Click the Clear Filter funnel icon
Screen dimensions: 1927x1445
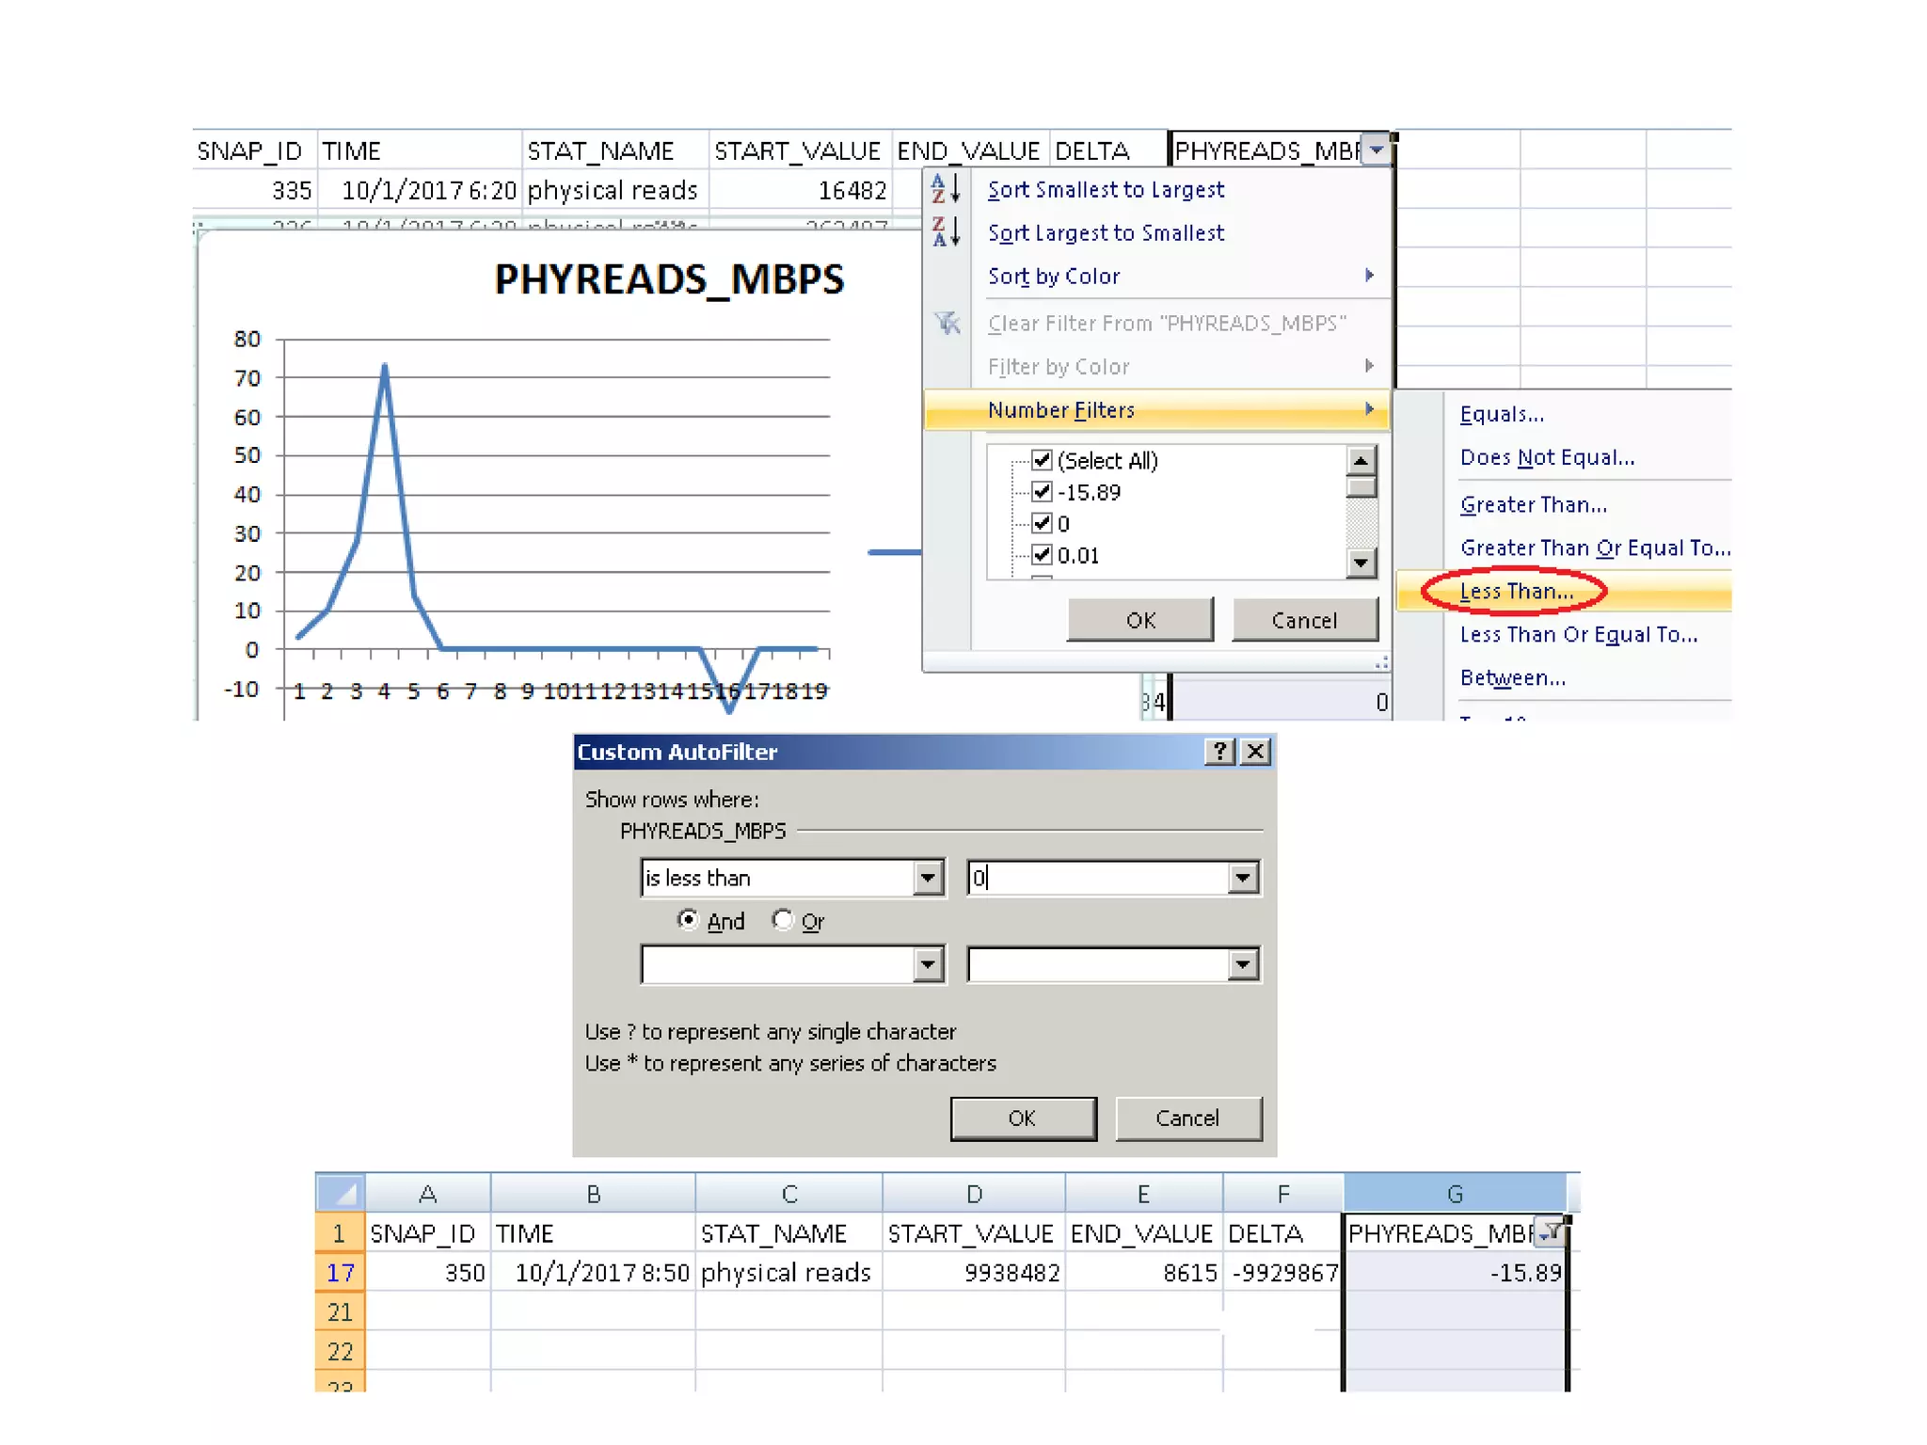click(947, 324)
